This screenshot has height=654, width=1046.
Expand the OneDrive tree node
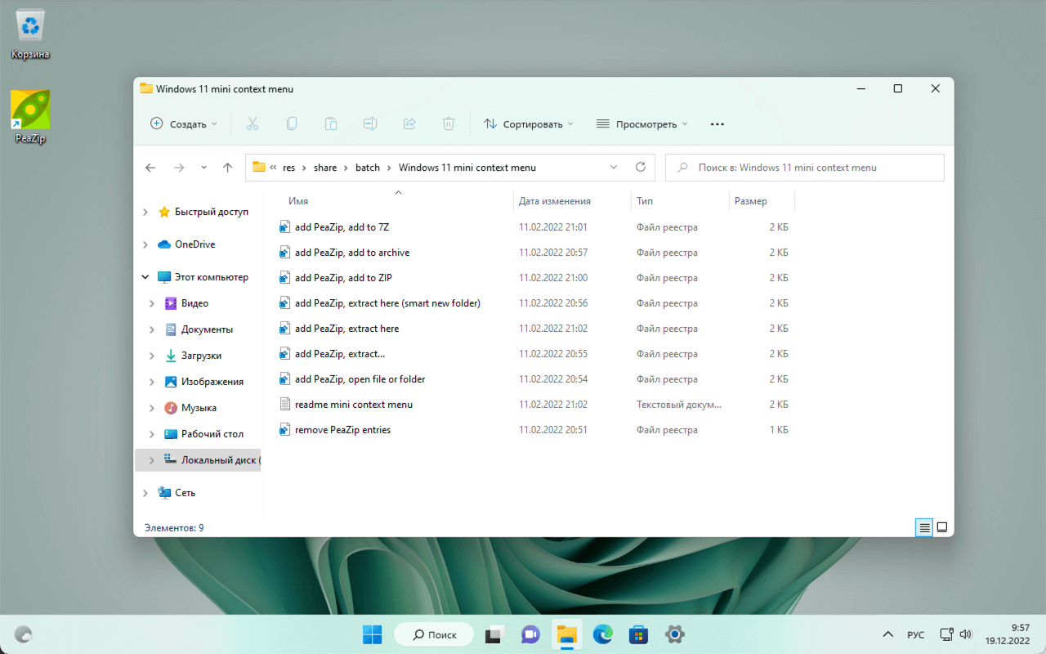coord(145,244)
